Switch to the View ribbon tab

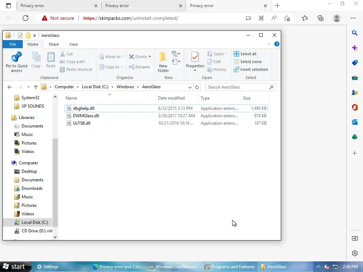(x=73, y=44)
